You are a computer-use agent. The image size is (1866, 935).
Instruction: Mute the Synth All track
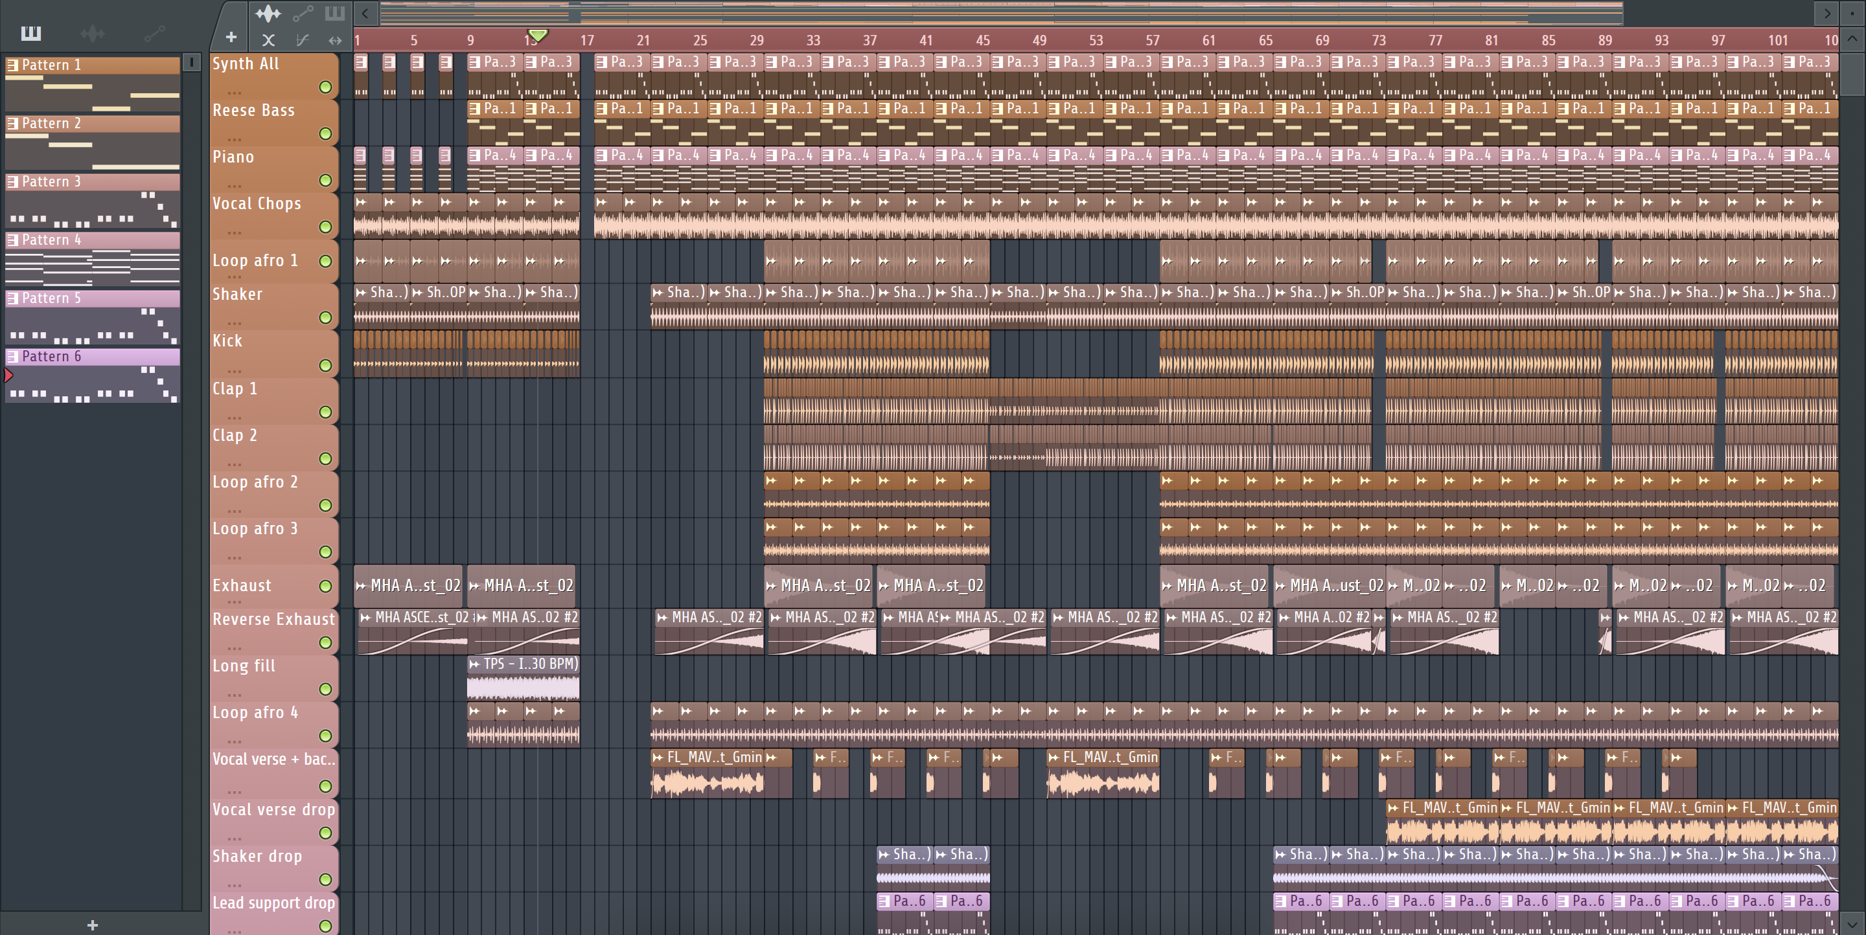[x=325, y=87]
